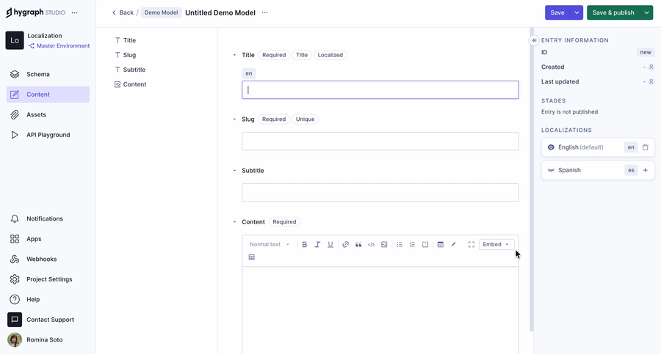Add the Spanish localization with plus
This screenshot has height=354, width=661.
pyautogui.click(x=646, y=170)
